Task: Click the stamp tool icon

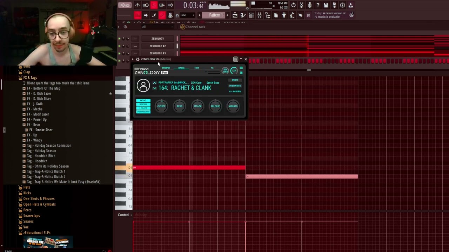Action: point(170,15)
